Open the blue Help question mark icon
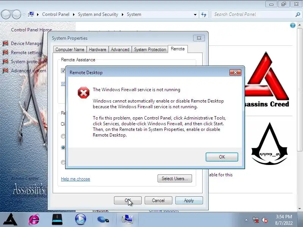Image resolution: width=303 pixels, height=227 pixels. 292,25
